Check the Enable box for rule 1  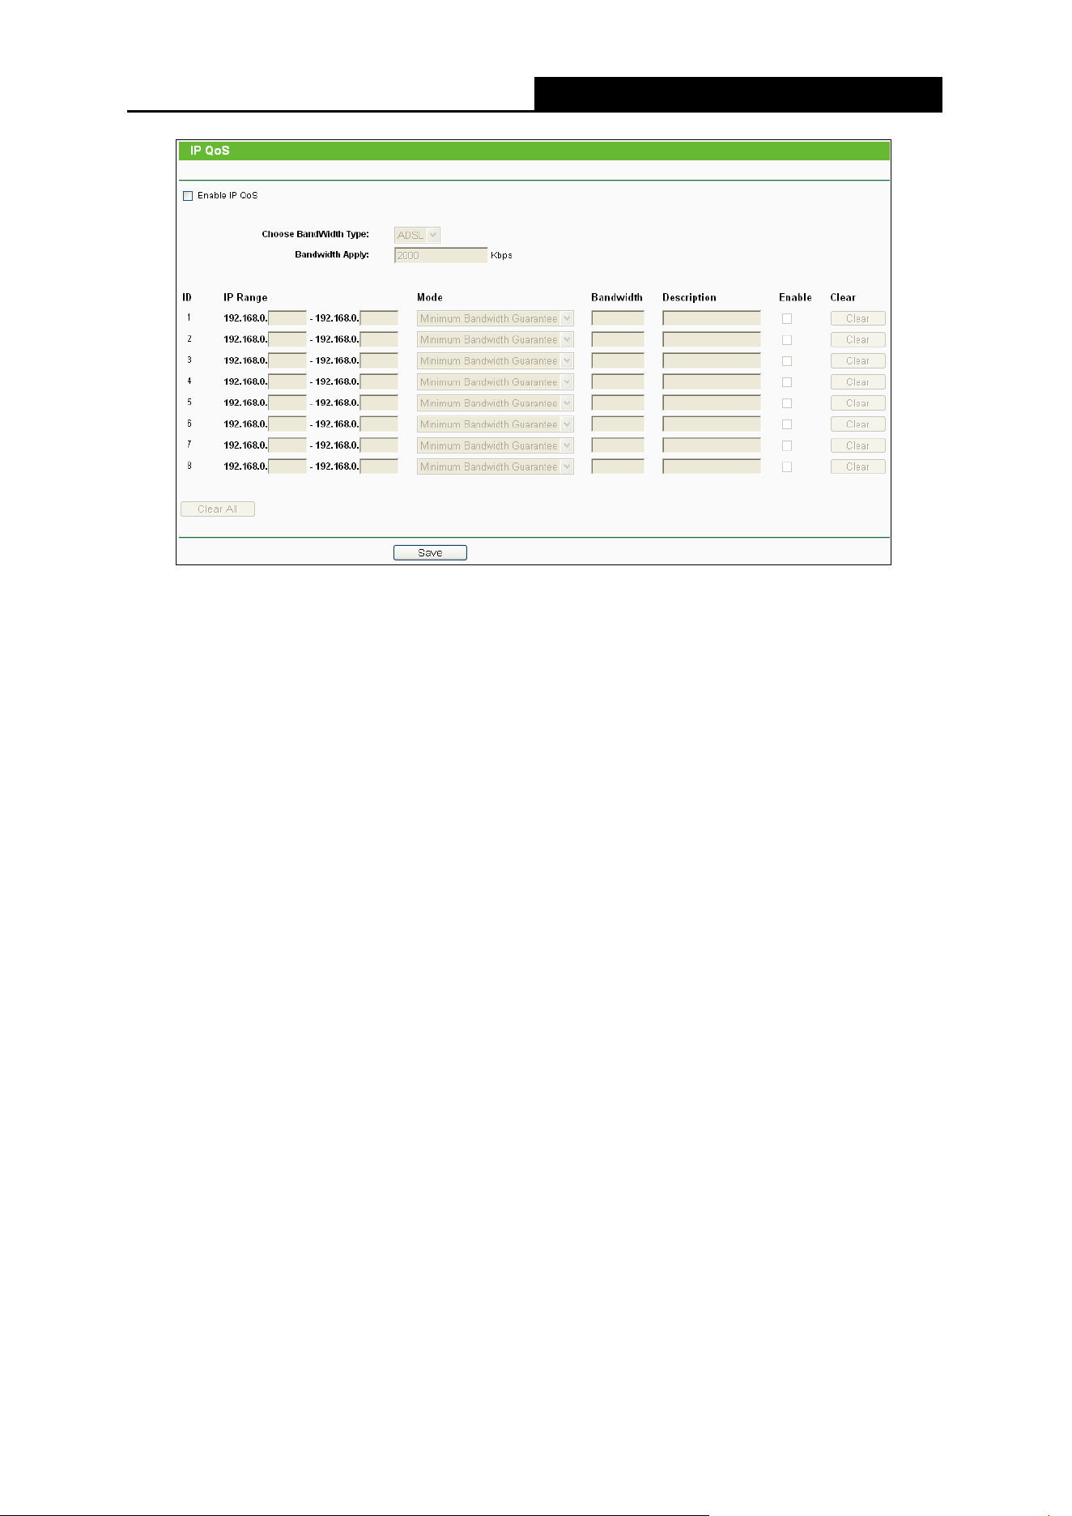(x=787, y=319)
